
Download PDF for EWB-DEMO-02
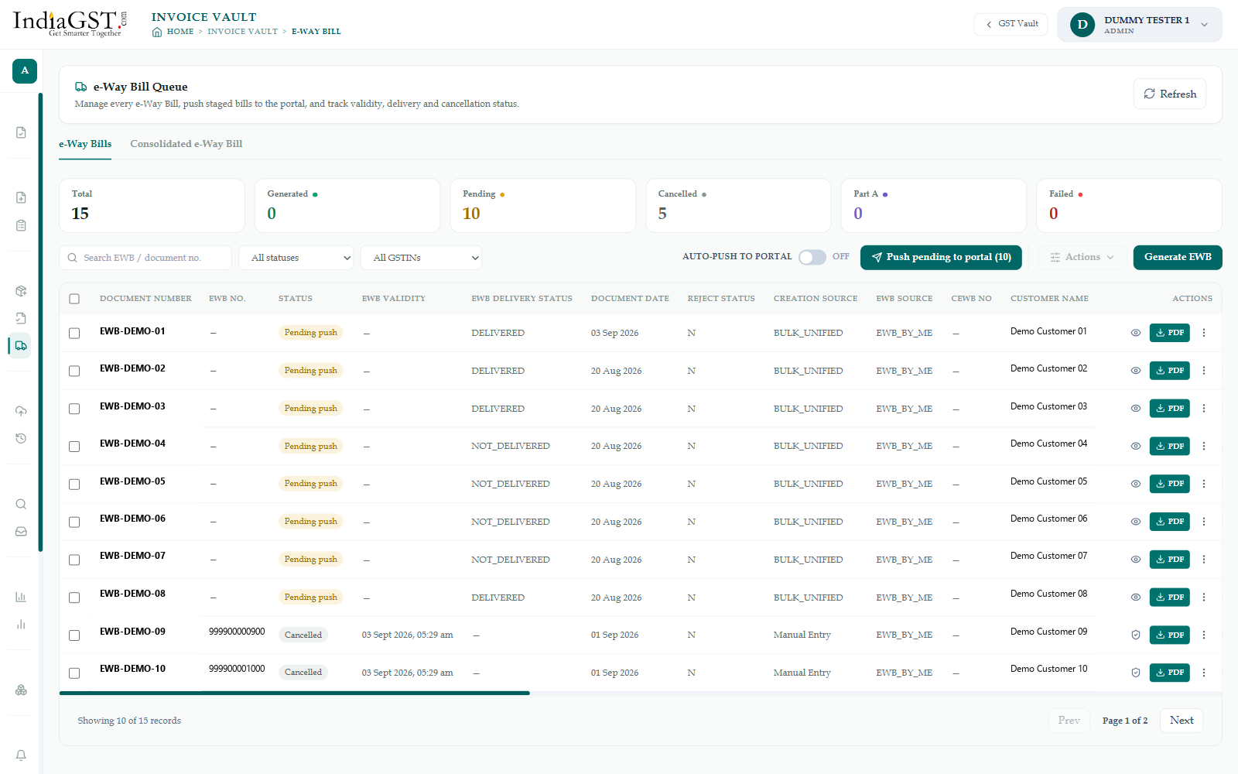tap(1169, 371)
